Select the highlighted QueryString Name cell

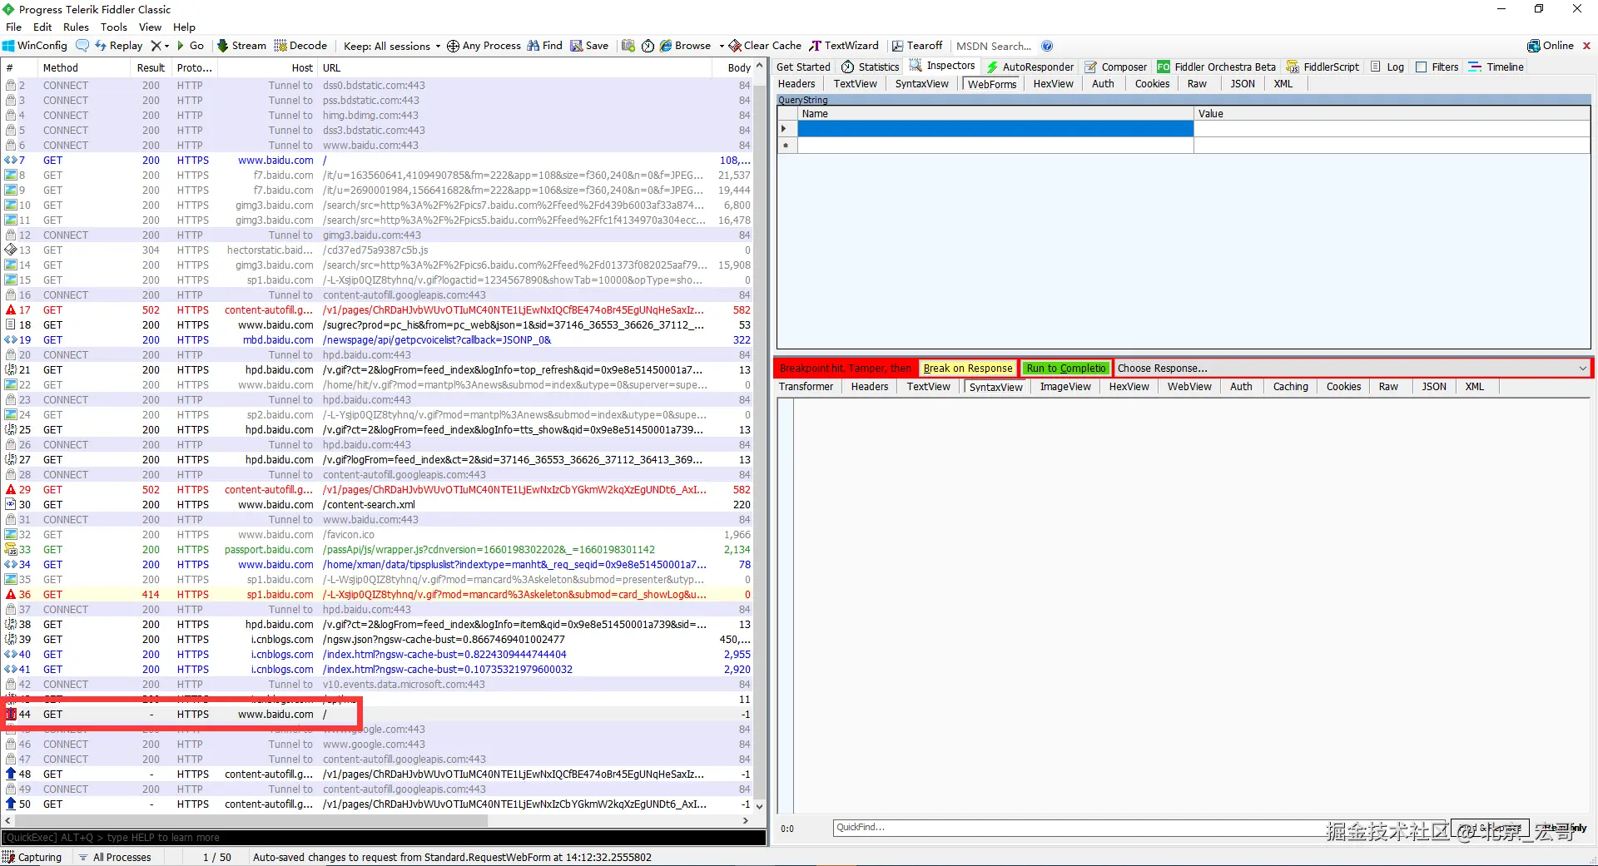point(995,129)
